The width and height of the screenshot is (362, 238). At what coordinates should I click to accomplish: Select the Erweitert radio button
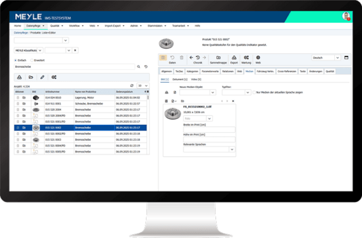click(x=32, y=60)
